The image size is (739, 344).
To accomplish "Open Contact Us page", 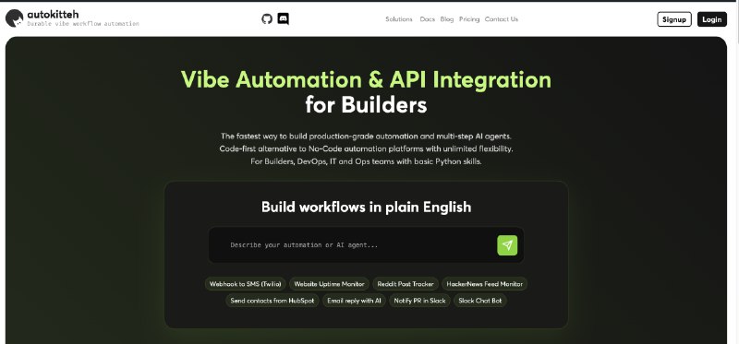I will 501,19.
